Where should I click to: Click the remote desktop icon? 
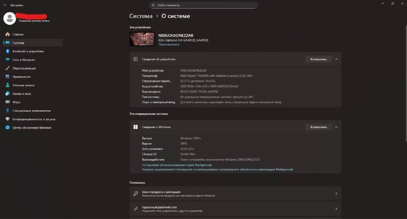(135, 209)
